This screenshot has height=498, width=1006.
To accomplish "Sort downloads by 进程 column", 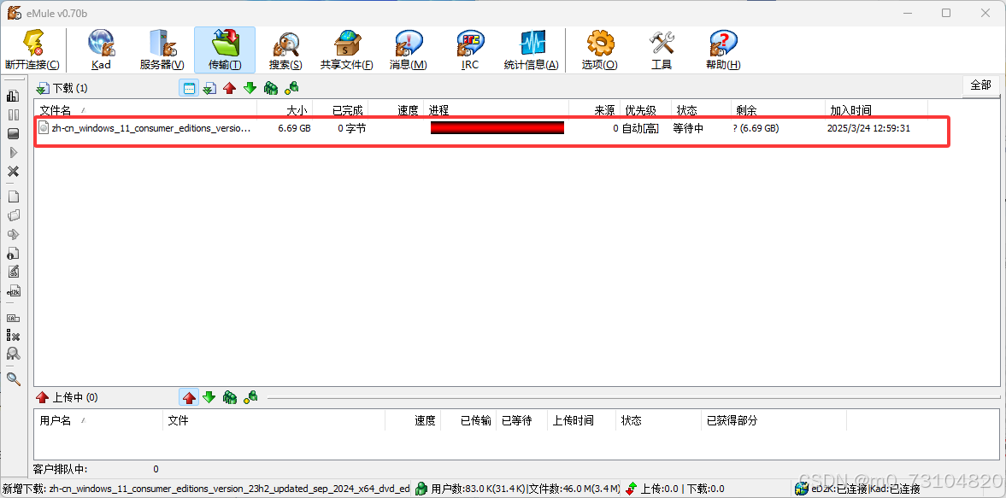I will pos(496,110).
